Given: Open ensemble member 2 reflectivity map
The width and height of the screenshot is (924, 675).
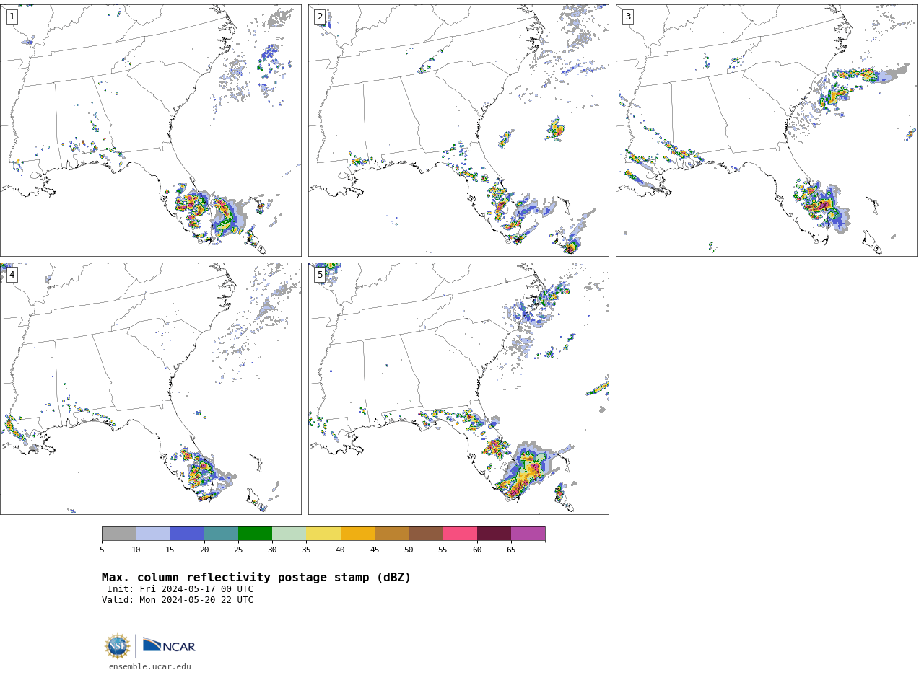Looking at the screenshot, I should [x=458, y=131].
